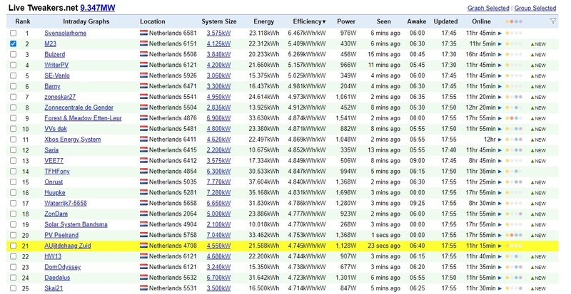Click the Netherlands flag in HW13 row
This screenshot has width=571, height=294.
(143, 256)
